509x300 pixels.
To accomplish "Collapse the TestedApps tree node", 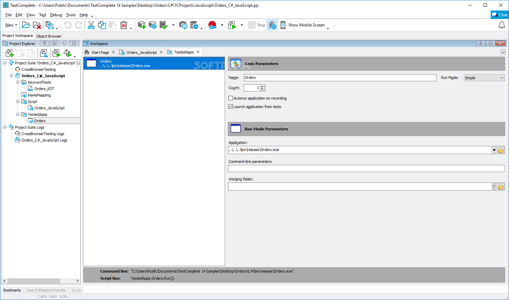I will 18,114.
